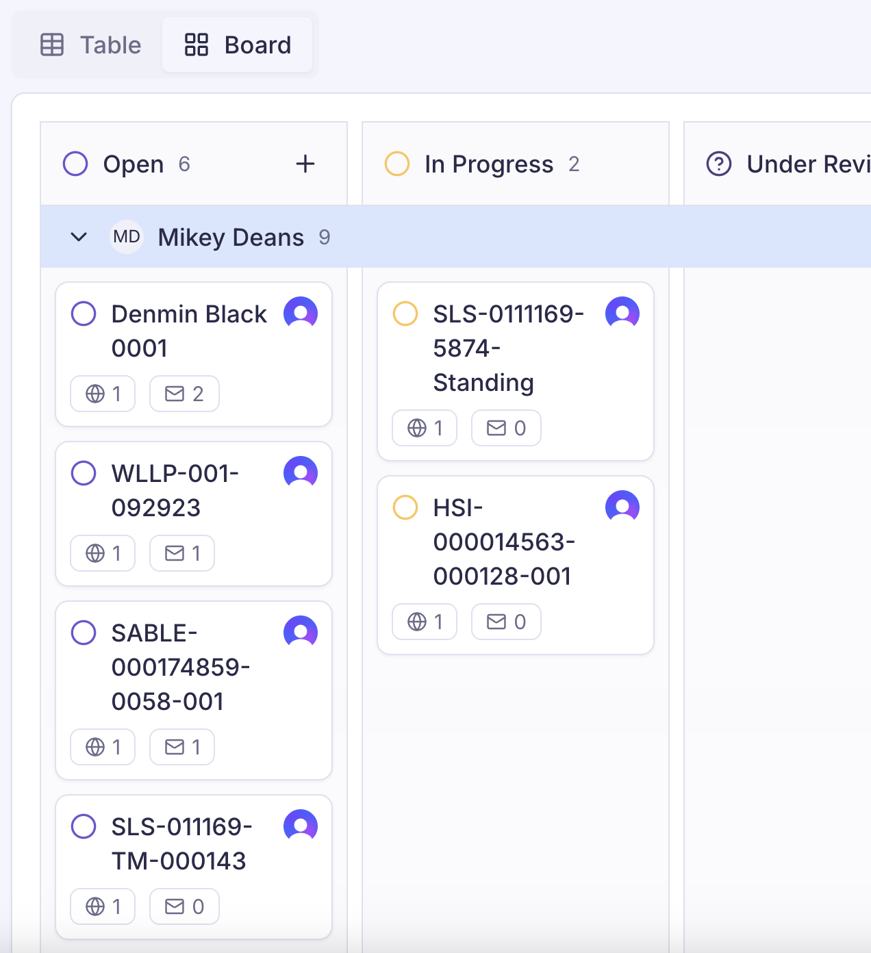Toggle status circle on SLS-0111169-5874-Standing card
Viewport: 871px width, 953px height.
[405, 314]
